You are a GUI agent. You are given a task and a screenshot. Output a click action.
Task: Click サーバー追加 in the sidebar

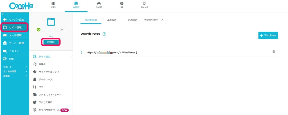click(x=15, y=20)
